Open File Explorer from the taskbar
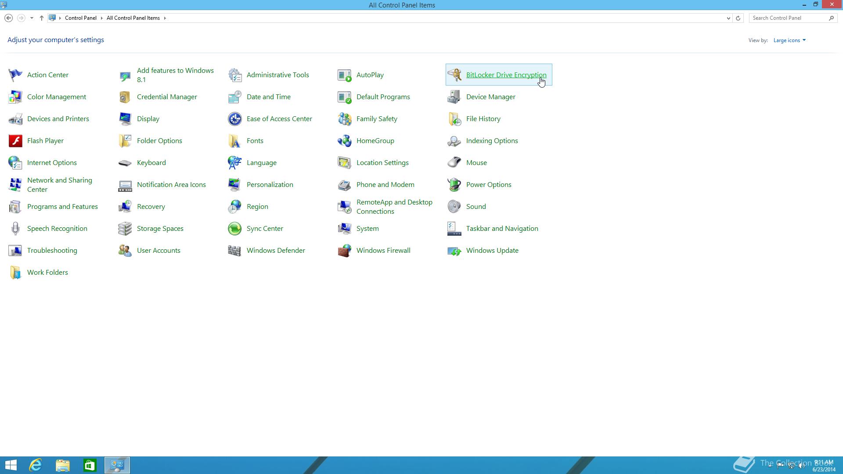This screenshot has height=474, width=843. [x=63, y=465]
